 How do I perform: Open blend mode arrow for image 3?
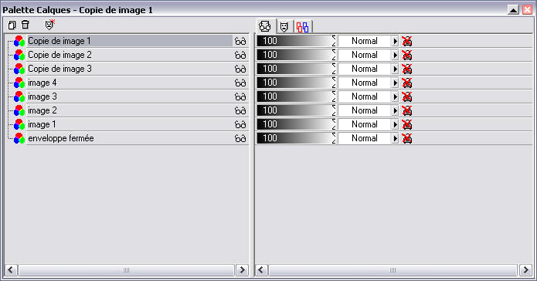click(395, 96)
